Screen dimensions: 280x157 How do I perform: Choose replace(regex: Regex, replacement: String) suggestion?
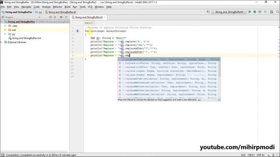(168, 75)
